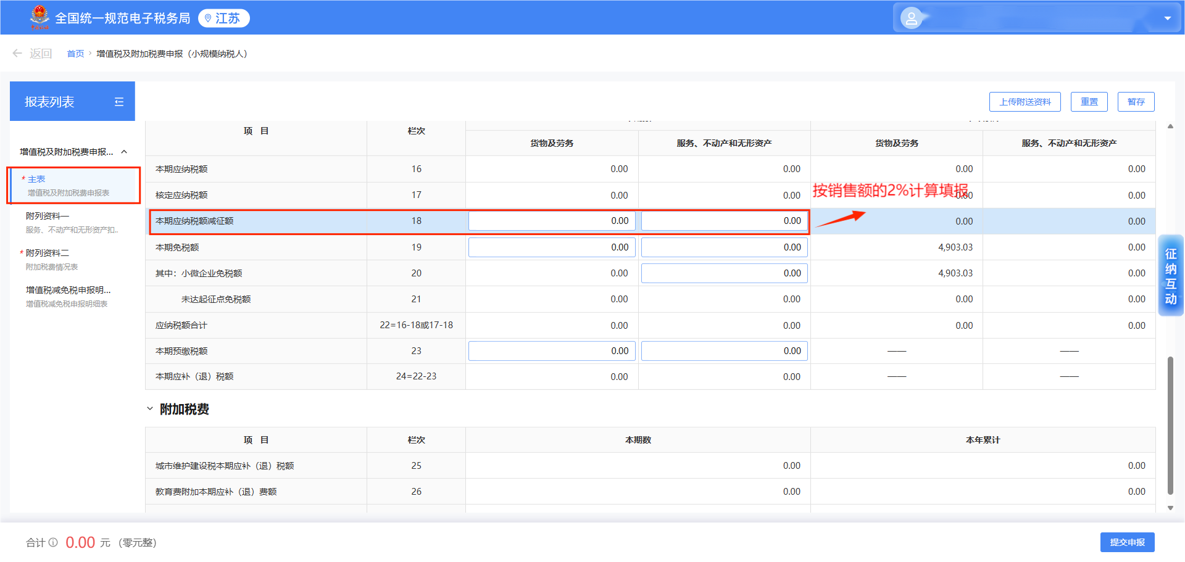The width and height of the screenshot is (1185, 562).
Task: Collapse the 增值税及附加税费申报 tree group
Action: tap(124, 152)
